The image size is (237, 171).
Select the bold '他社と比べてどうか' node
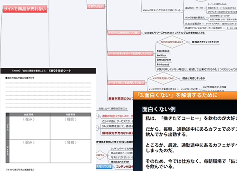coord(120,162)
